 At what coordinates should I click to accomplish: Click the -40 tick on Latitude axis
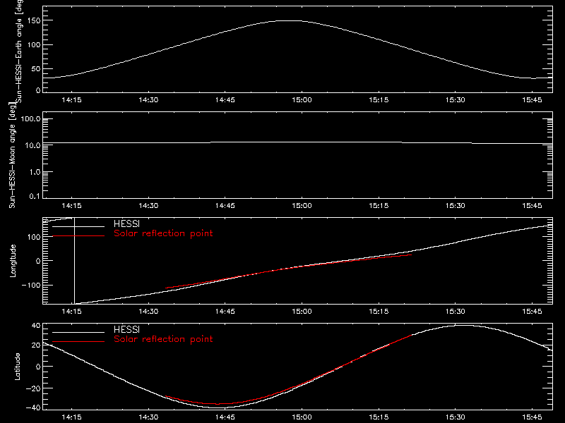tap(33, 407)
